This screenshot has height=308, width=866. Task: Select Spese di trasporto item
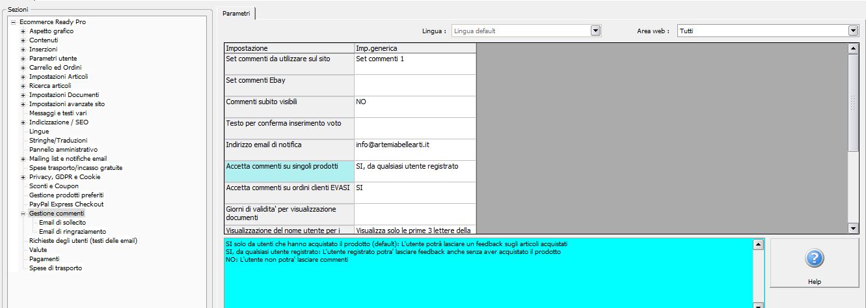(55, 268)
